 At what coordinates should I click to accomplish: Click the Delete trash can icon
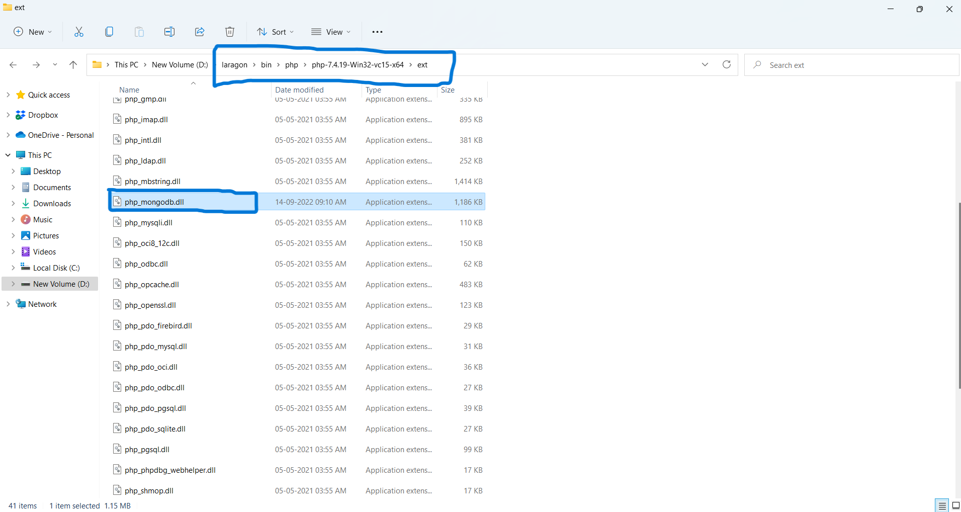click(230, 32)
